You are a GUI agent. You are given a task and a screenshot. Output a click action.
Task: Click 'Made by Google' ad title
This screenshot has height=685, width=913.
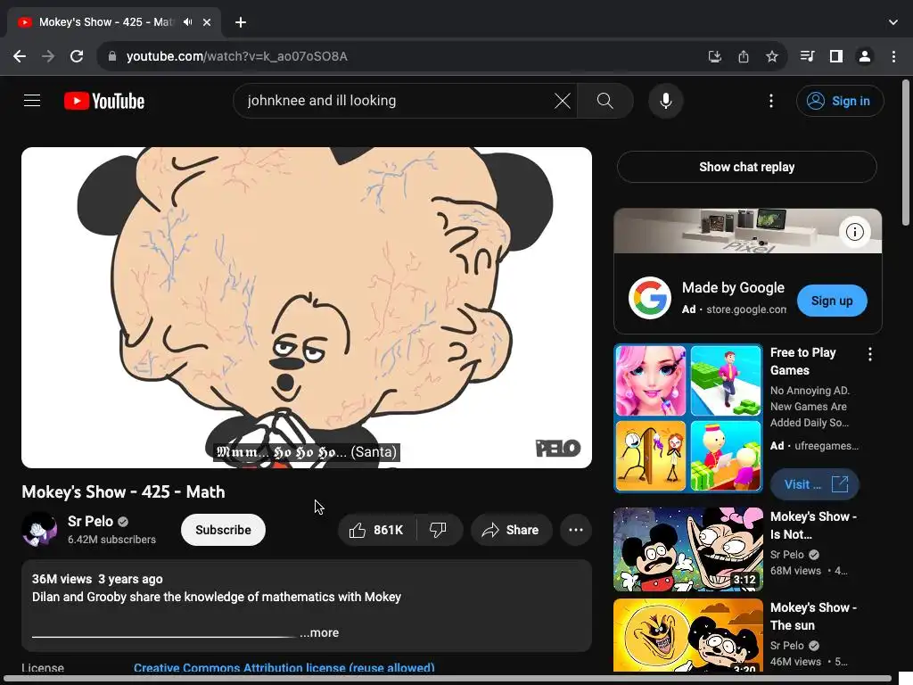click(733, 288)
